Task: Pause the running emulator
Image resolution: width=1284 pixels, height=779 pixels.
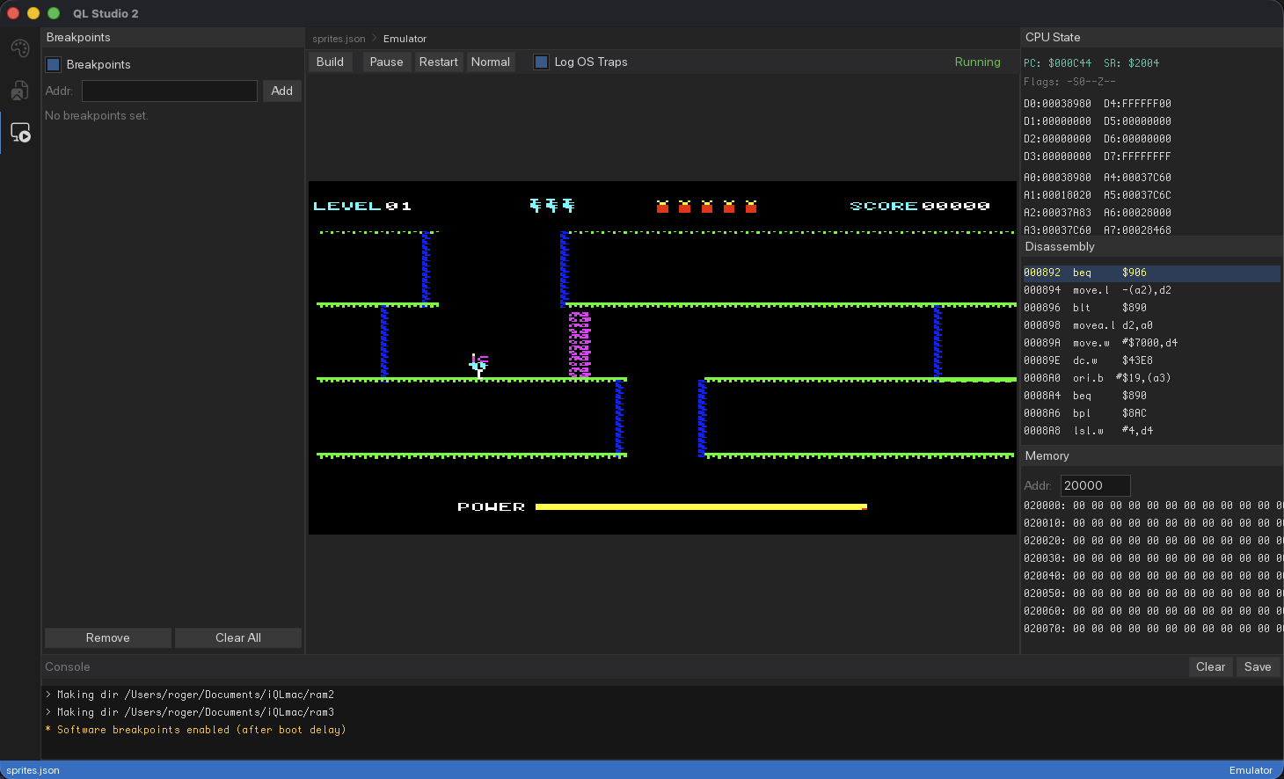Action: coord(386,62)
